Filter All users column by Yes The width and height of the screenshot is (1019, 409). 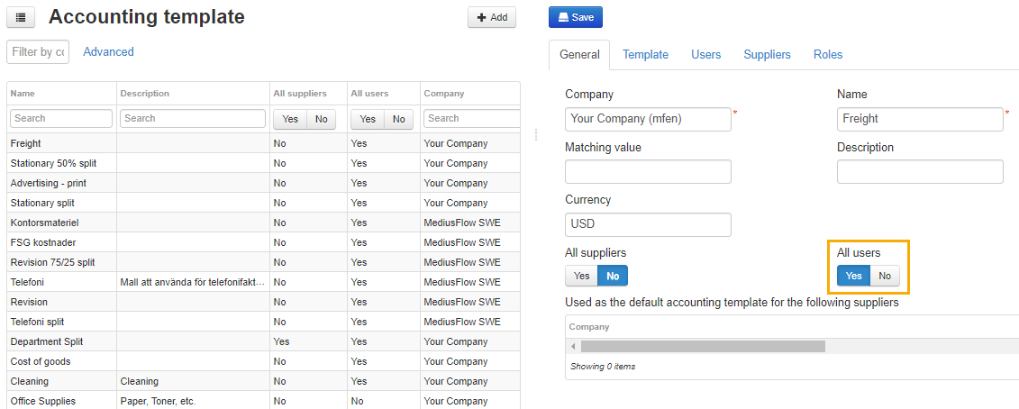click(368, 119)
